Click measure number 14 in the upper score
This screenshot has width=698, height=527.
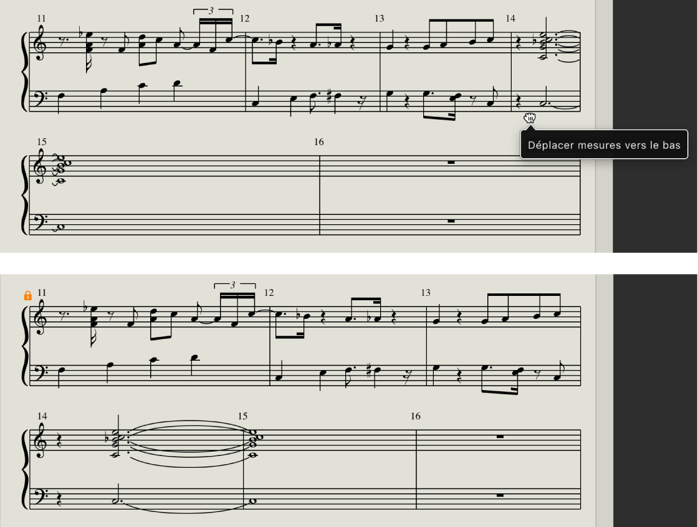[x=510, y=19]
